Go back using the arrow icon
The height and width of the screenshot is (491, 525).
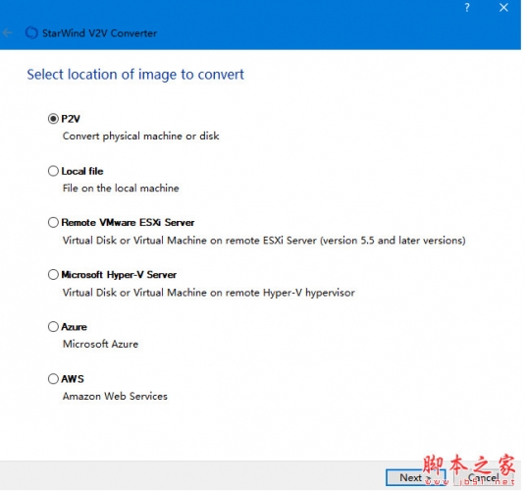8,32
